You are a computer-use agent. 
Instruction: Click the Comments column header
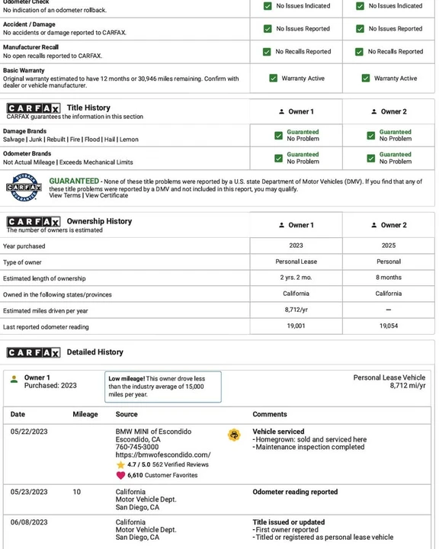click(x=270, y=414)
